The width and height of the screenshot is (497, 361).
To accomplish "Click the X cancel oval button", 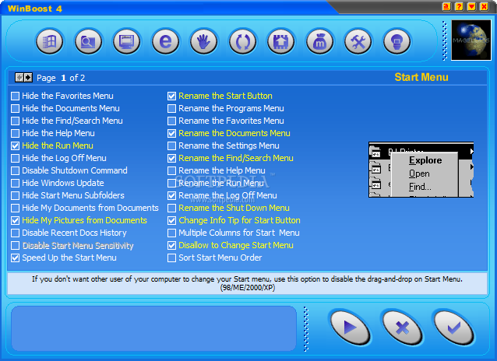I will (x=402, y=328).
